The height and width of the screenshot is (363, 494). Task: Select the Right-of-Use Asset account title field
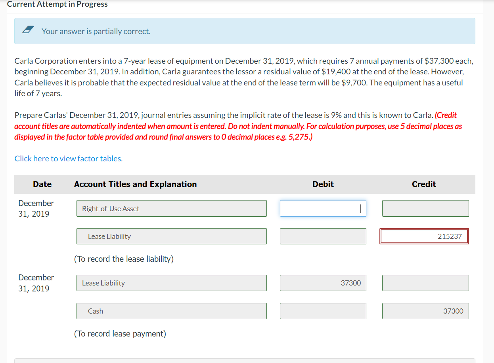pyautogui.click(x=172, y=208)
